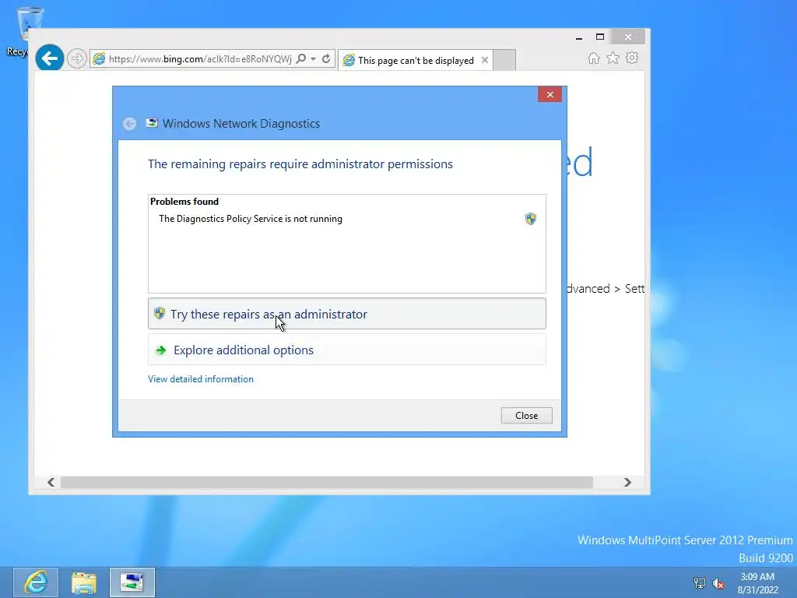This screenshot has width=797, height=598.
Task: Open File Explorer from the taskbar
Action: [x=84, y=582]
